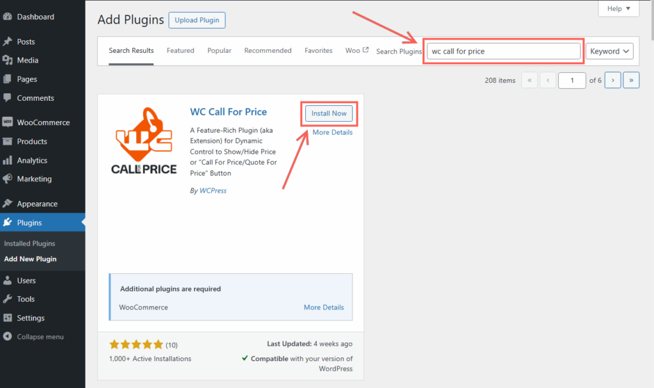Go to the next results page
Image resolution: width=654 pixels, height=388 pixels.
pos(612,80)
